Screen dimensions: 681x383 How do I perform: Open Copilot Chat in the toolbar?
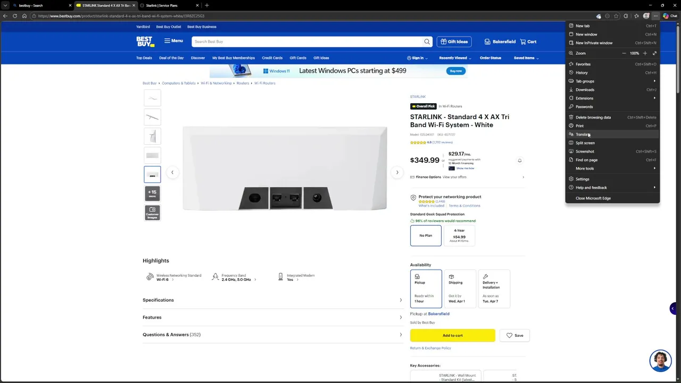pyautogui.click(x=669, y=16)
